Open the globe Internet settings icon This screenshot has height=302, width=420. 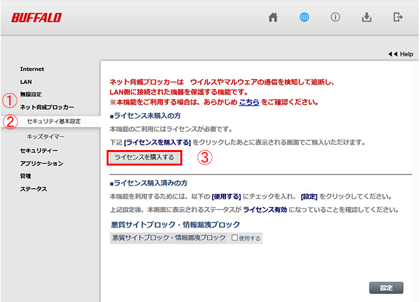click(304, 17)
